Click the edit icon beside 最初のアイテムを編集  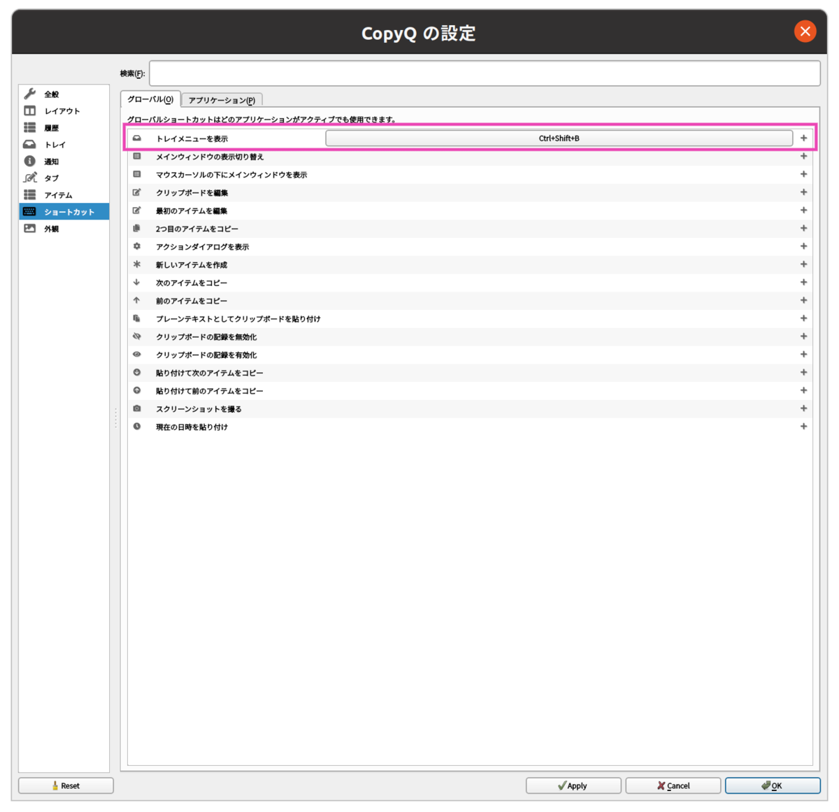click(137, 211)
